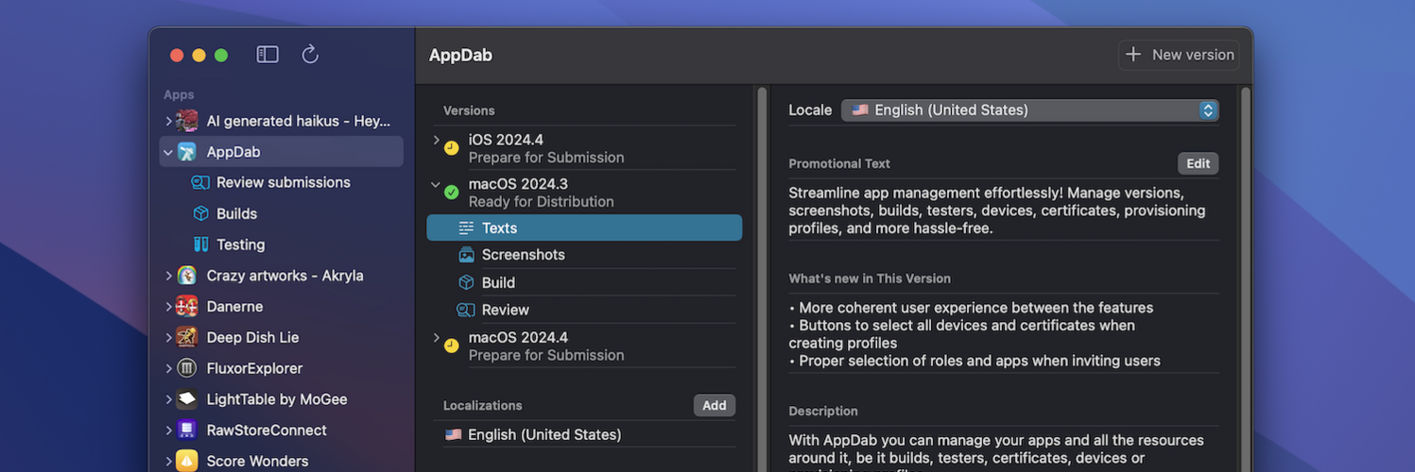Click the Danerne app icon

tap(187, 307)
